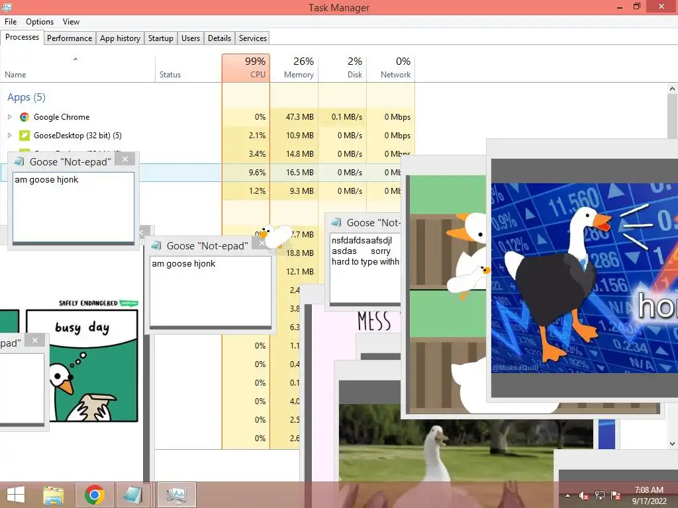Open the Windows Start button

tap(16, 495)
